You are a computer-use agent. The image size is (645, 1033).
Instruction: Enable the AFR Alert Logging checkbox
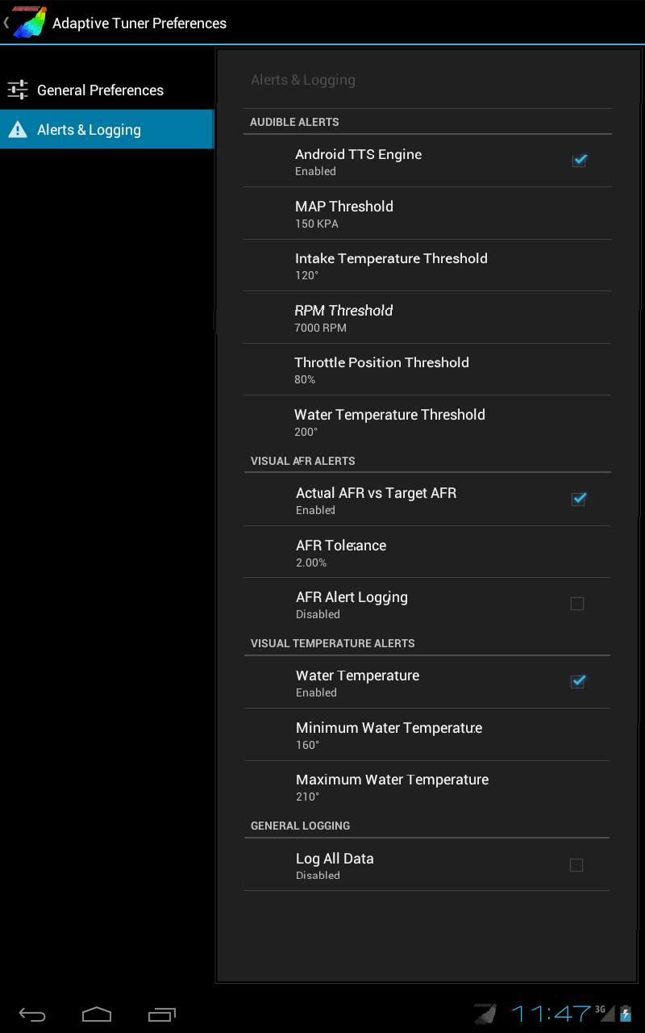(577, 604)
